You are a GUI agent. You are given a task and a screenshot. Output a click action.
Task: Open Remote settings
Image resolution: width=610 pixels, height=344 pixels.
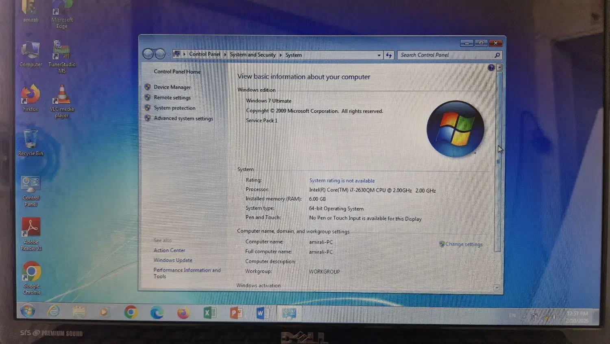172,98
